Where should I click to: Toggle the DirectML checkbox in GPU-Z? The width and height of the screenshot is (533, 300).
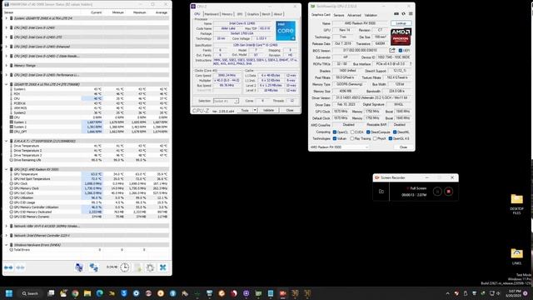(395, 132)
